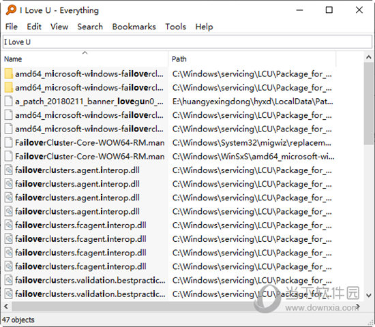Click the path E:\huangyexingdong\hyxd\LocalData
This screenshot has width=375, height=327.
click(252, 102)
